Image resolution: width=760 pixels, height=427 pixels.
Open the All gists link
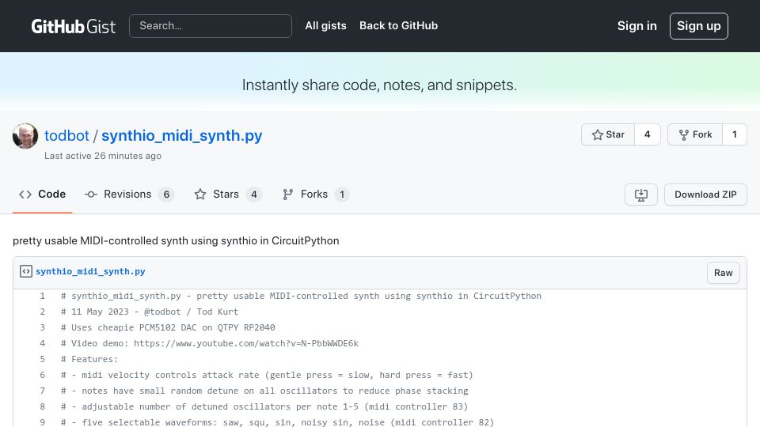(325, 25)
